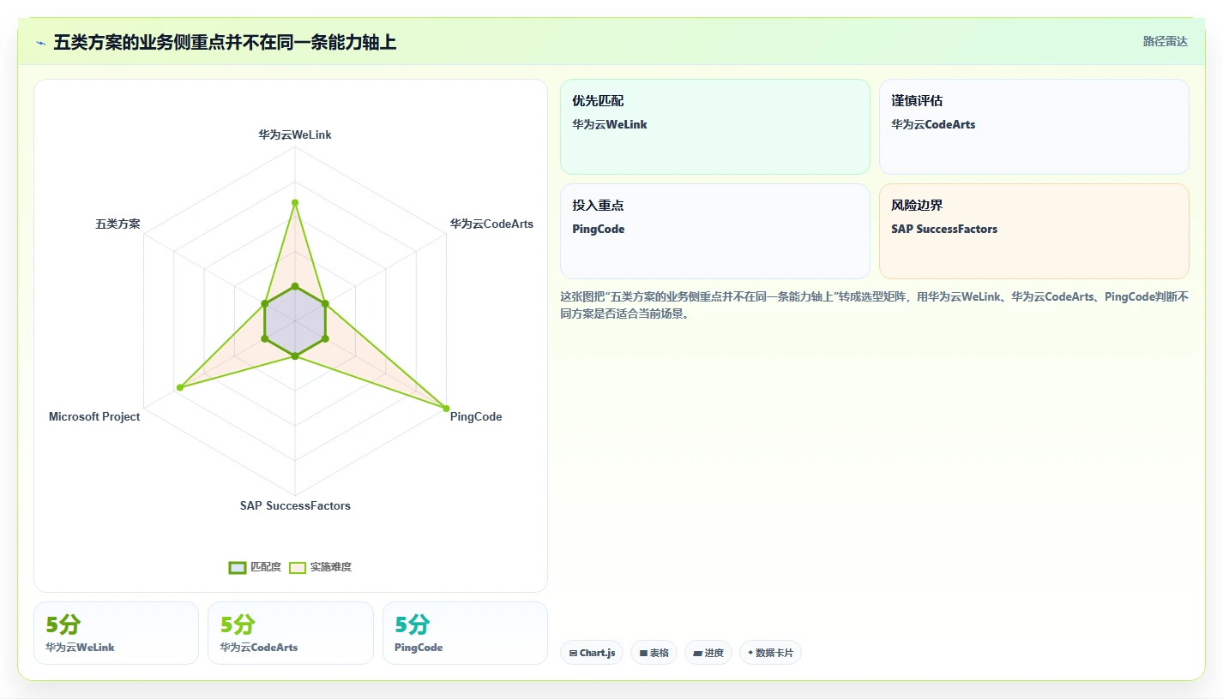This screenshot has height=699, width=1223.
Task: Toggle the 匹配度 legend swatch
Action: tap(238, 567)
